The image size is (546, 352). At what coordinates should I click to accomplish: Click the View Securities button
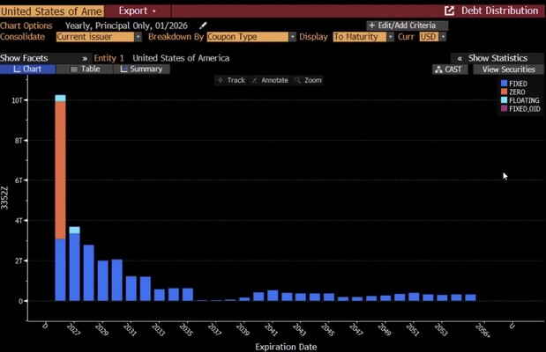507,70
